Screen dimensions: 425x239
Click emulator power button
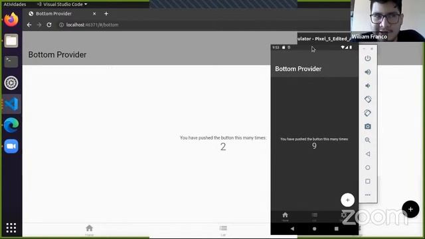(367, 58)
